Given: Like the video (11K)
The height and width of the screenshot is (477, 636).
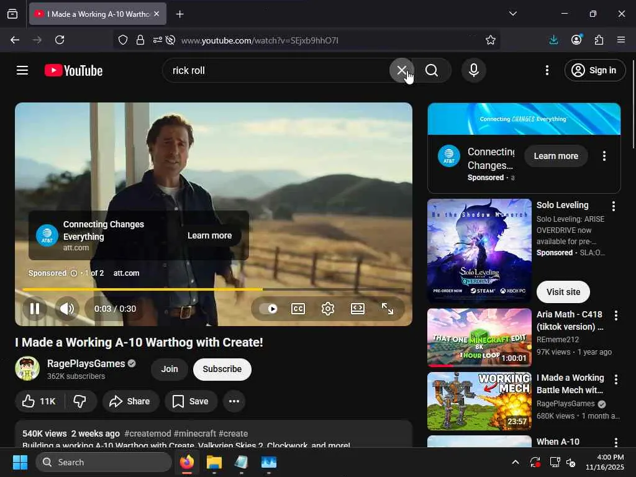Looking at the screenshot, I should (x=39, y=401).
